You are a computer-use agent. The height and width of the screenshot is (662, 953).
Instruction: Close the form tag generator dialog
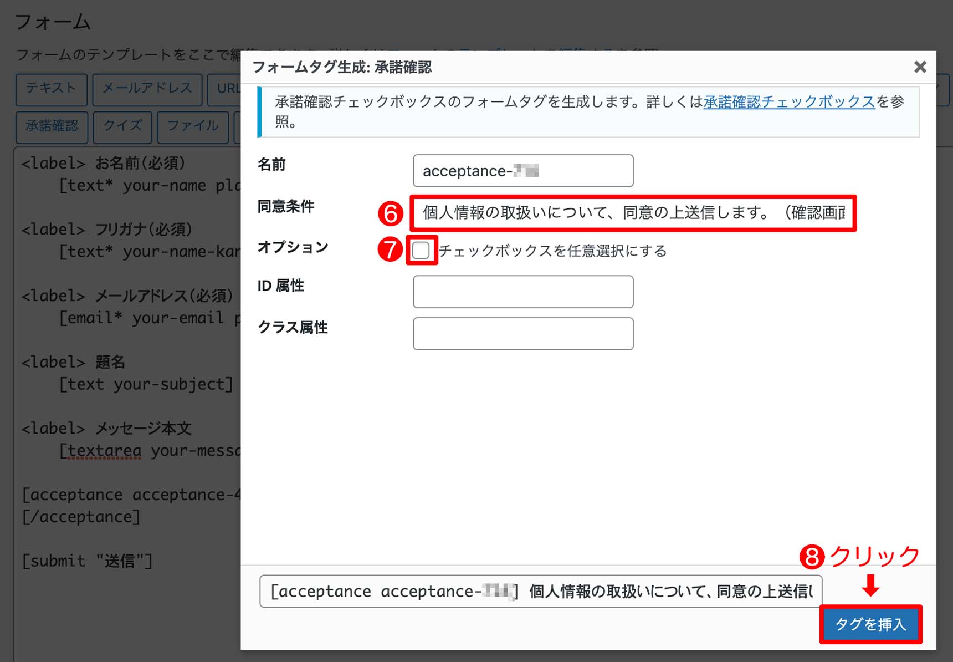pos(920,67)
